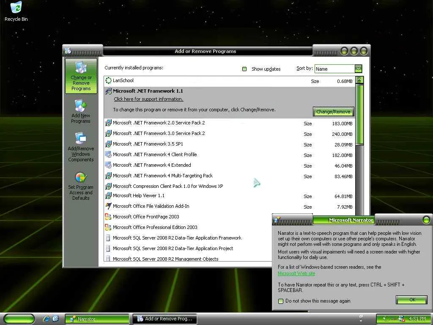Click SQL Server Data-Tier Application Framework icon
Viewport: 433px width, 325px height.
pyautogui.click(x=108, y=238)
